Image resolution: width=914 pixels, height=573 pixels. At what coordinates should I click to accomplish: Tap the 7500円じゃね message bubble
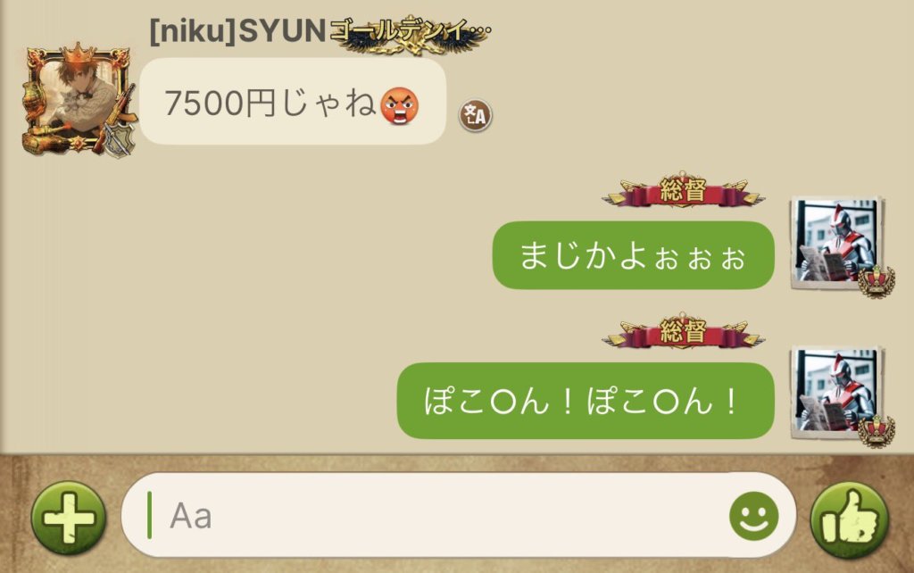293,102
